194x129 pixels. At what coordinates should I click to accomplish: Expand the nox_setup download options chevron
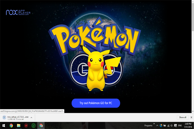[x=31, y=117]
